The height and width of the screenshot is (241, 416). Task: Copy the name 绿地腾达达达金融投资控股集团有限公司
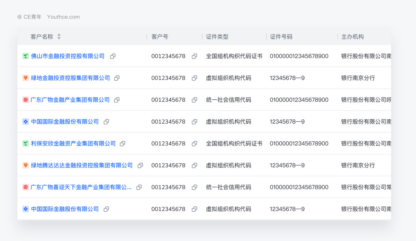click(x=140, y=166)
